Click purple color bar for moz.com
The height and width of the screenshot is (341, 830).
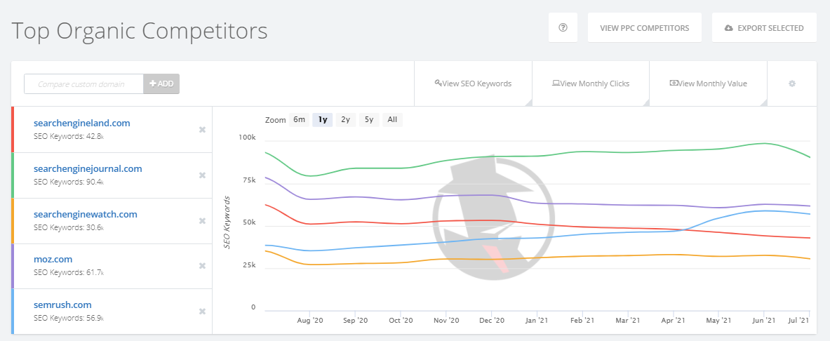point(13,266)
